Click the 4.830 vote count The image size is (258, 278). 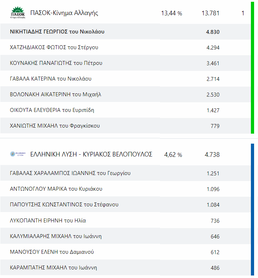[x=213, y=32]
